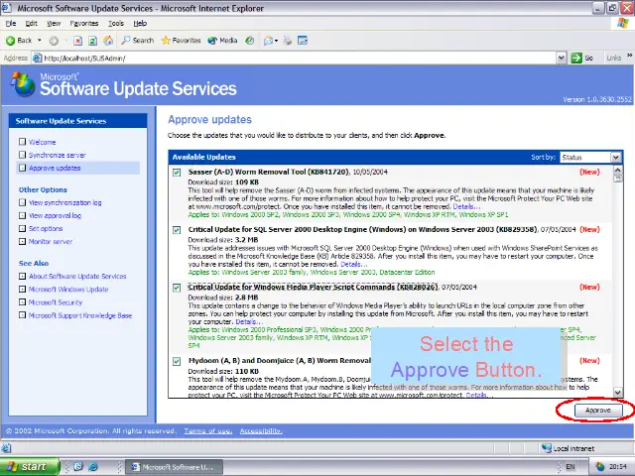Uncheck Windows Media Player Script Commands update
This screenshot has width=635, height=476.
click(177, 288)
